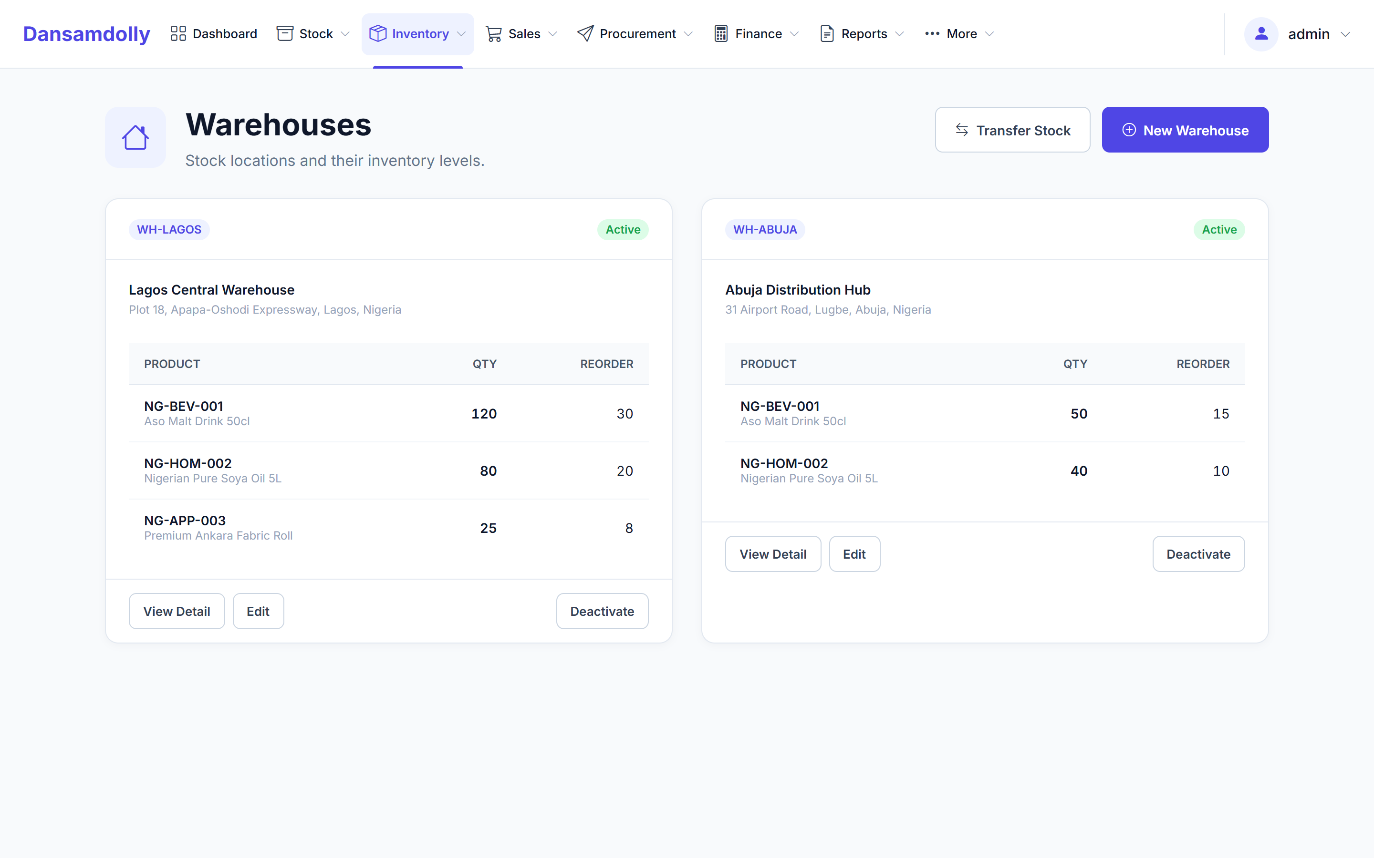Screen dimensions: 1374x858
Task: Click the Reports document icon
Action: coord(827,33)
